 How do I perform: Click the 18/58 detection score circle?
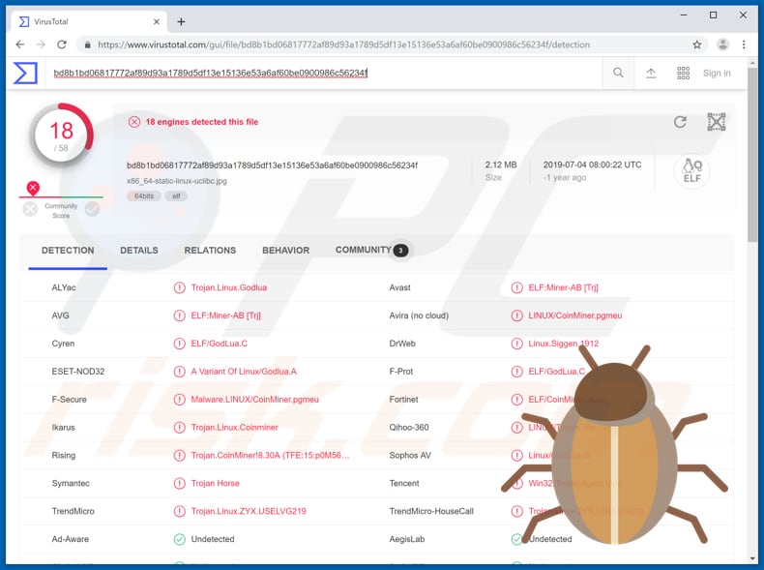coord(61,135)
